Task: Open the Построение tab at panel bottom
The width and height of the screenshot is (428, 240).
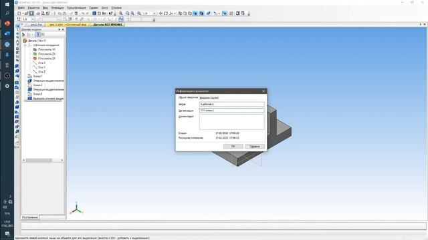Action: (29, 217)
